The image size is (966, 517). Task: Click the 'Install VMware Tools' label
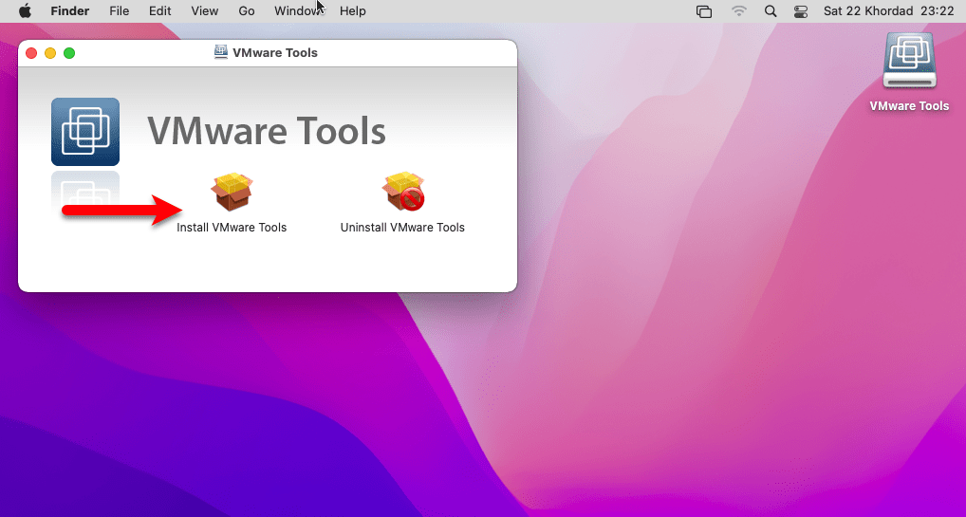(232, 228)
